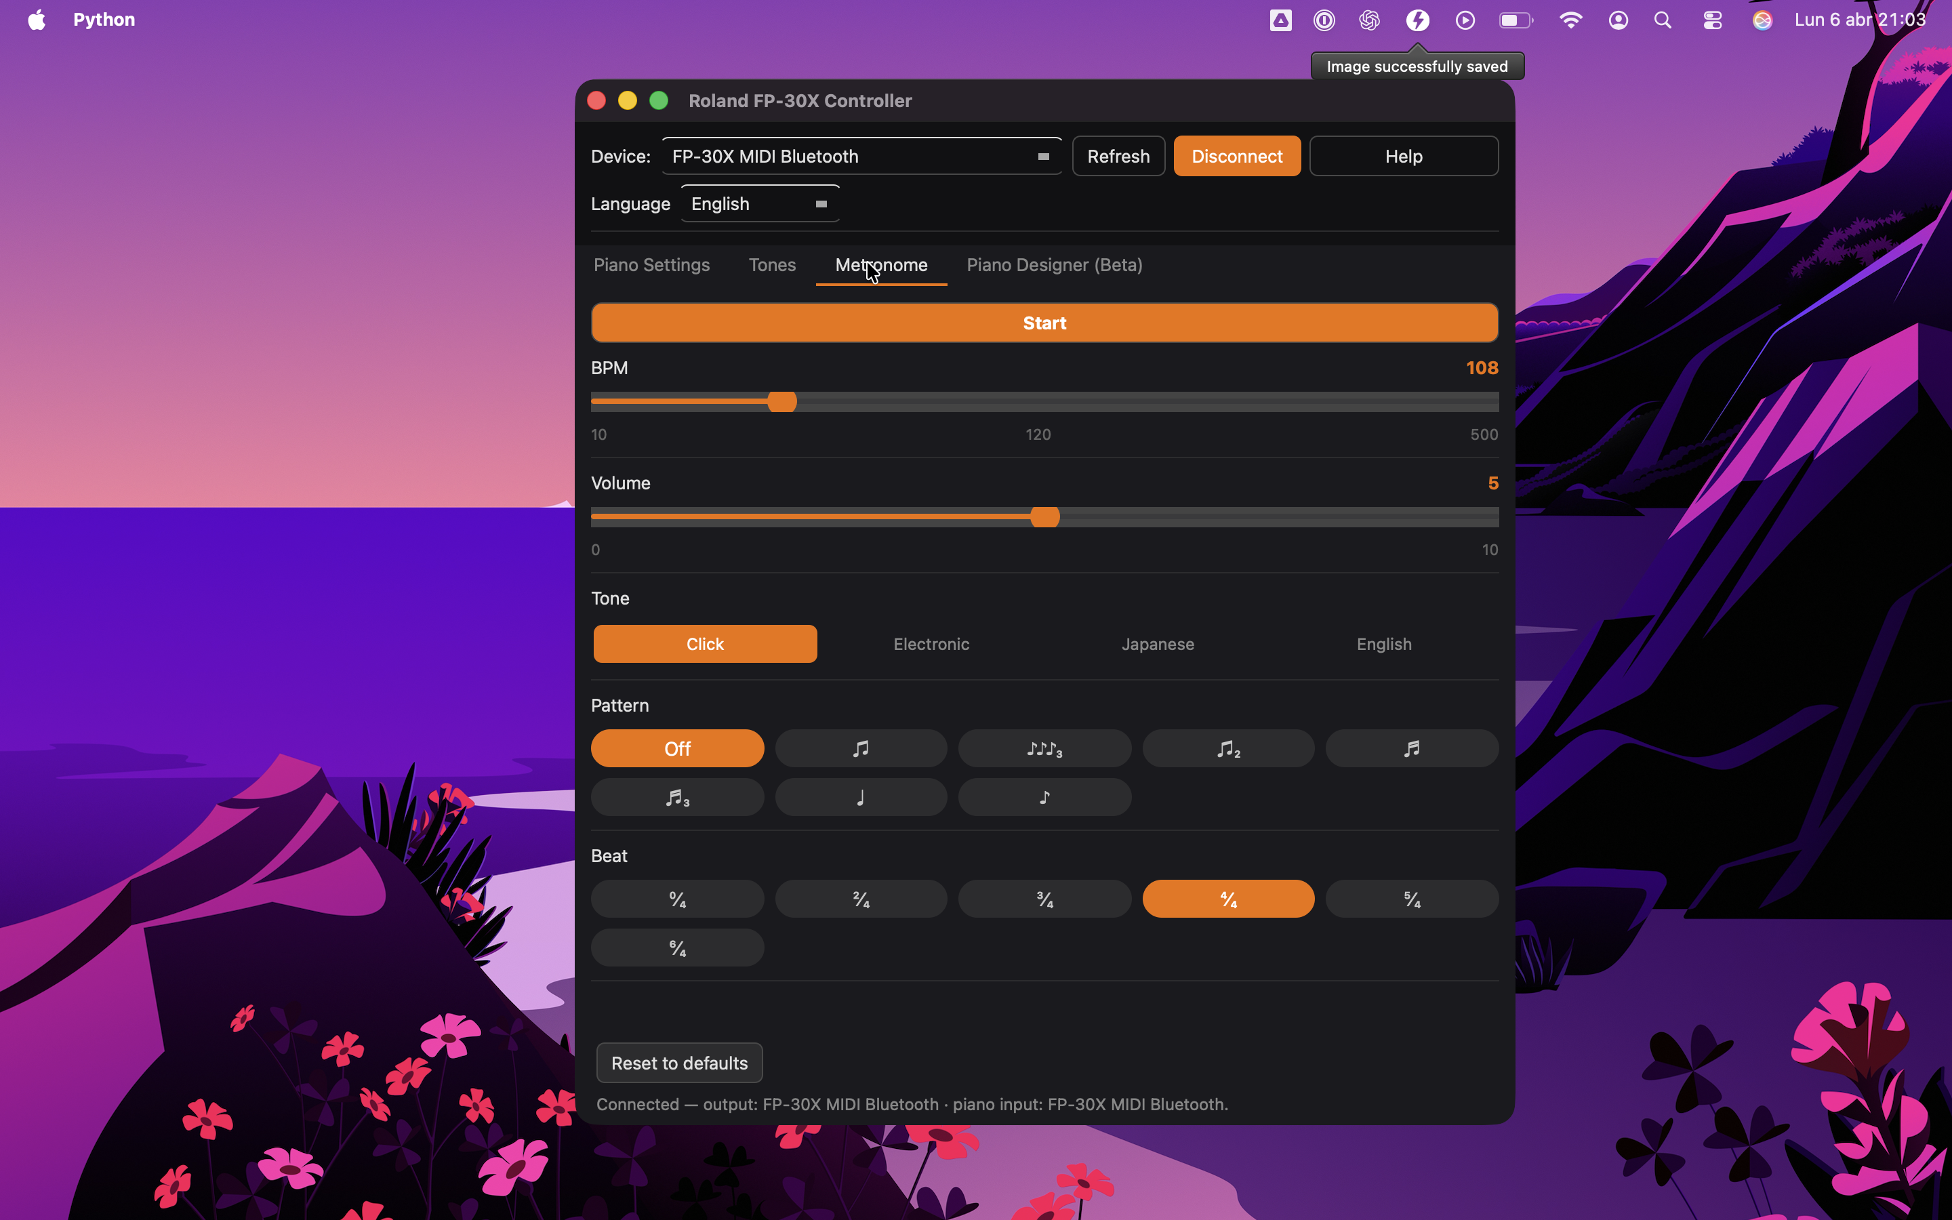Image resolution: width=1952 pixels, height=1220 pixels.
Task: Select the Electronic metronome tone
Action: (931, 644)
